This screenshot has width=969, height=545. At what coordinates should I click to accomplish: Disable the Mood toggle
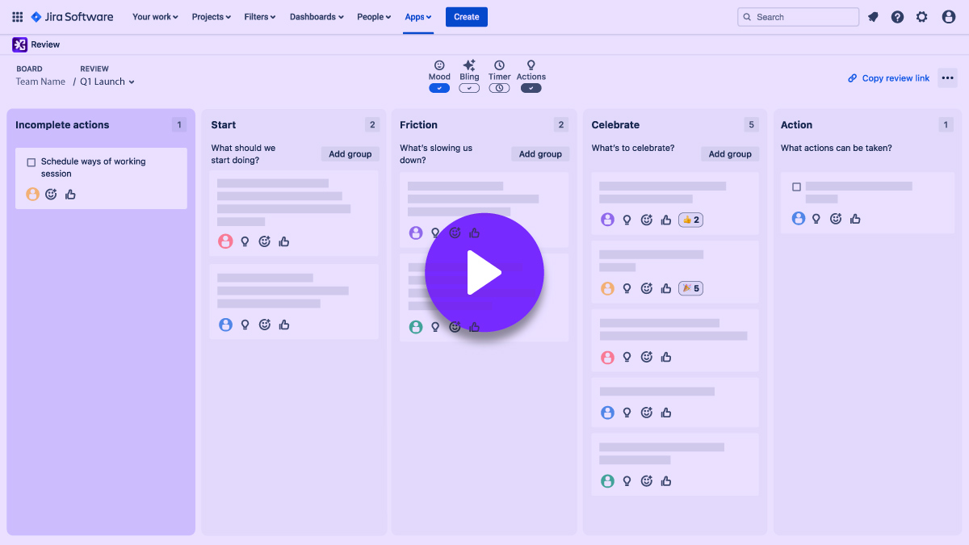tap(439, 88)
